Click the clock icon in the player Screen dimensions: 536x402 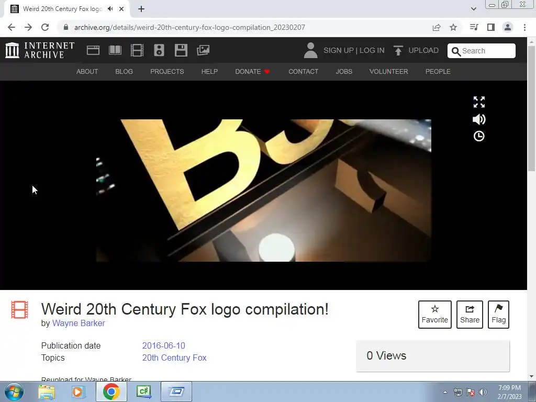pos(479,136)
